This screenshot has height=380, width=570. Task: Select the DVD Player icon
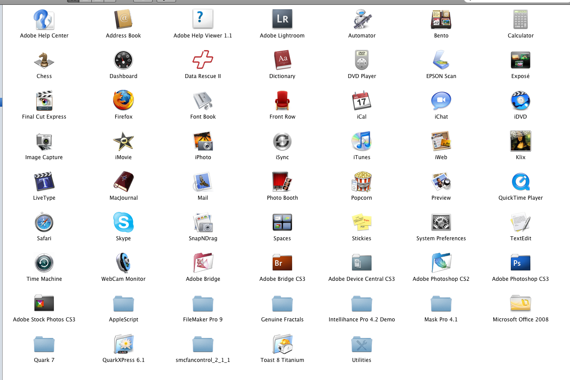click(x=362, y=60)
